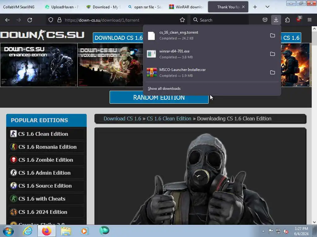Open the uBlock Origin extension icon
The height and width of the screenshot is (237, 317).
[x=298, y=19]
